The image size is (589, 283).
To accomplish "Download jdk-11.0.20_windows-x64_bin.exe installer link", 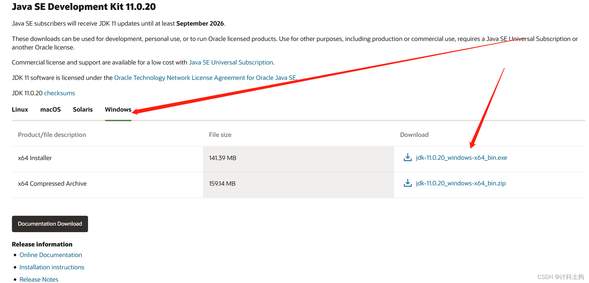I will [461, 158].
